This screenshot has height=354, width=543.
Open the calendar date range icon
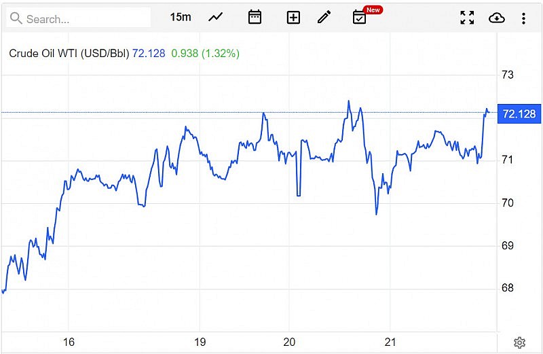(255, 17)
